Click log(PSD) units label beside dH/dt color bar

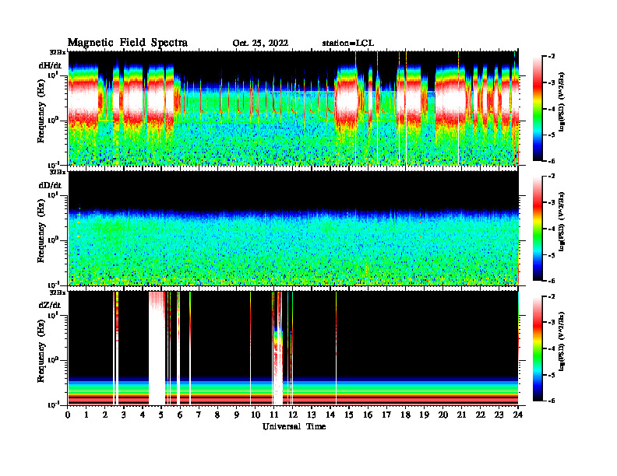561,102
